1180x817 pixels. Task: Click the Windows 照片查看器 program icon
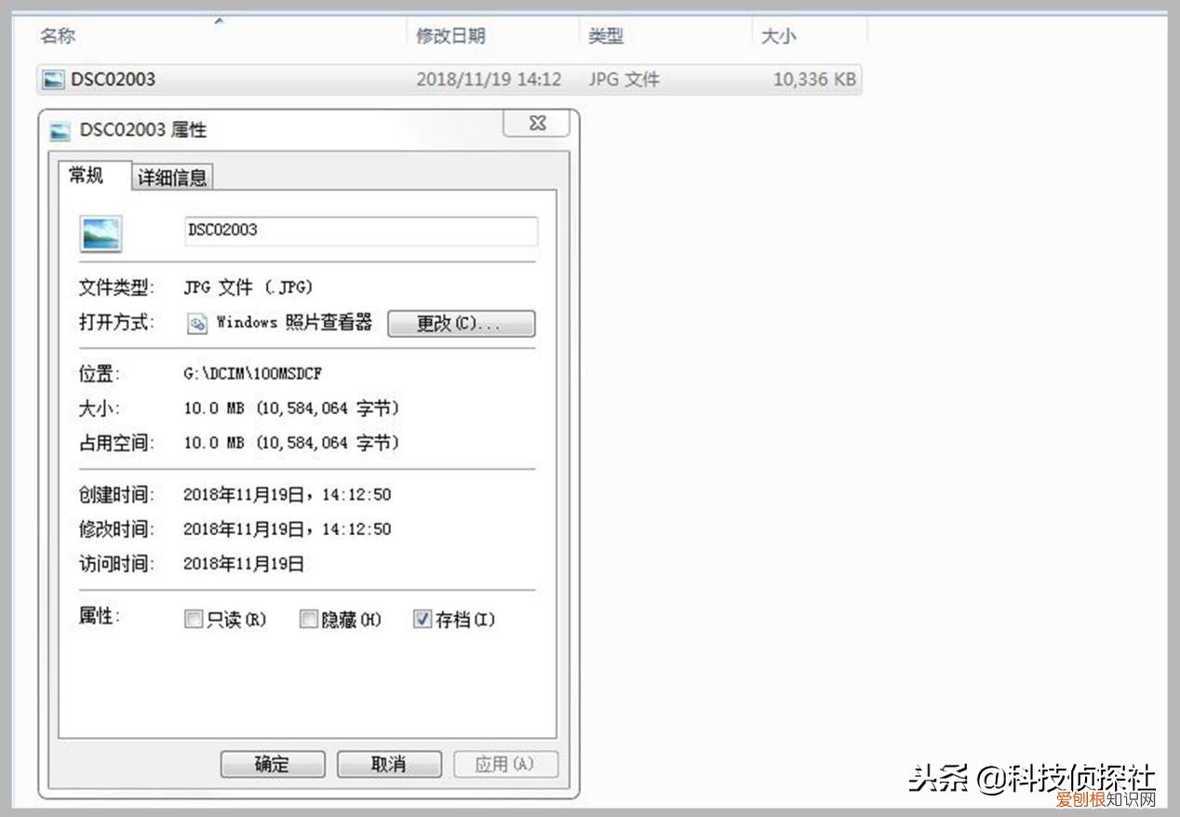click(195, 323)
